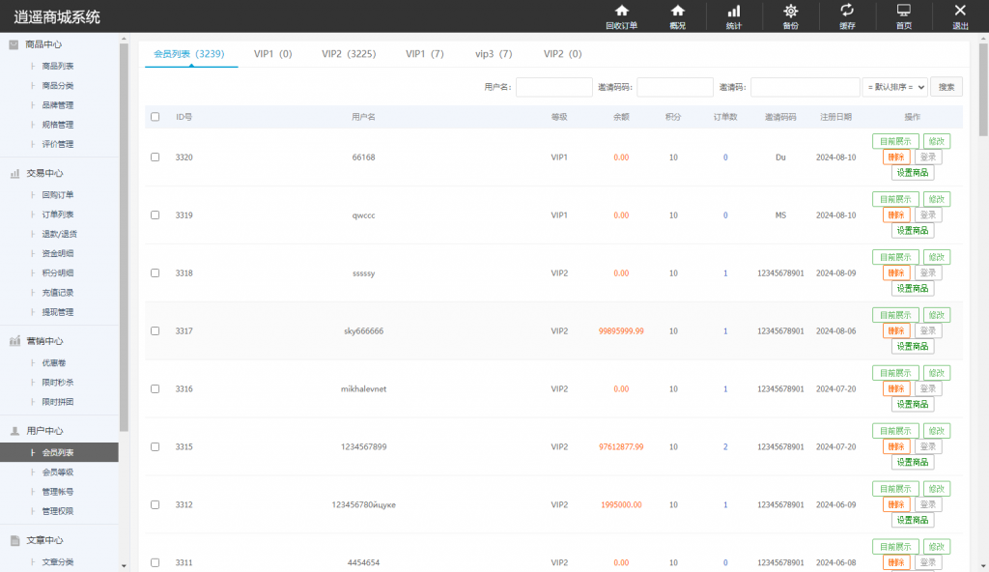This screenshot has width=989, height=572.
Task: Focus the 用户名 search input field
Action: [553, 87]
